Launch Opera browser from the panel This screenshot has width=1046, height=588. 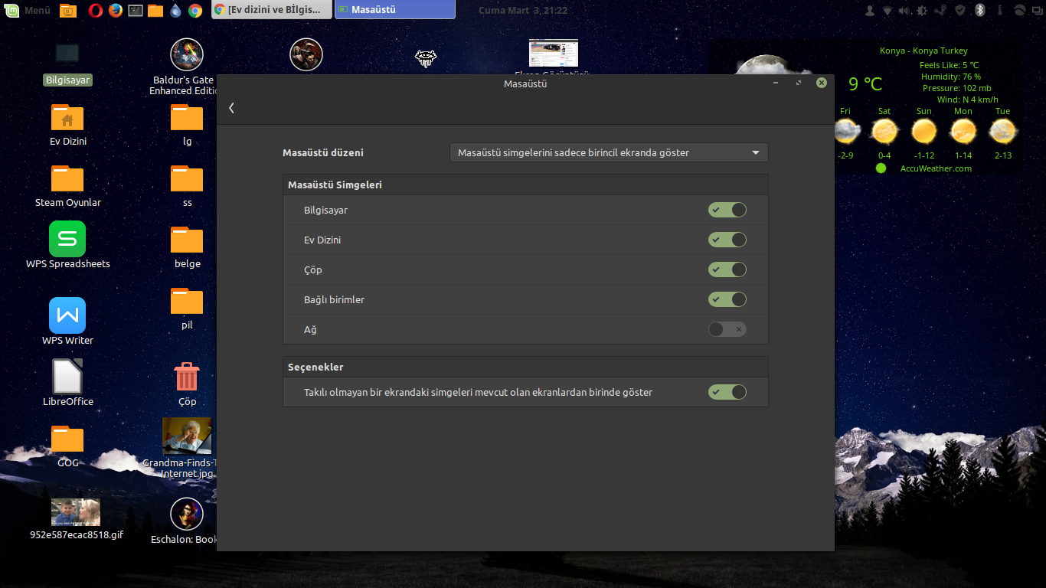click(x=96, y=10)
